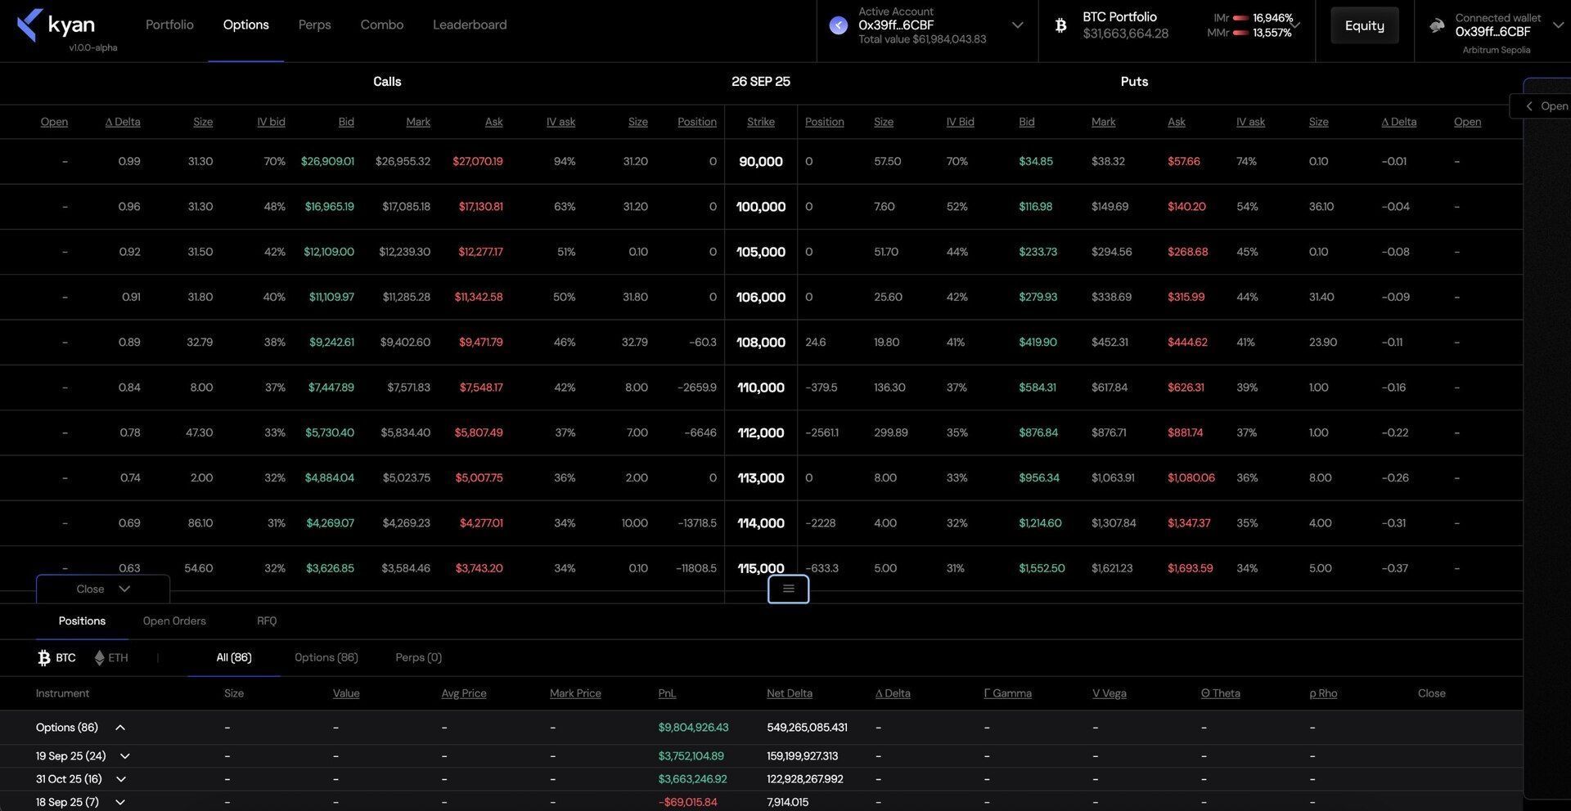The height and width of the screenshot is (811, 1571).
Task: Click the Calls IV ask column header
Action: tap(561, 122)
